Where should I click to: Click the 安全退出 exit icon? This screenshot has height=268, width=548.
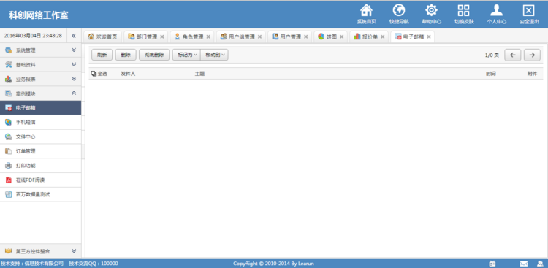pyautogui.click(x=529, y=10)
